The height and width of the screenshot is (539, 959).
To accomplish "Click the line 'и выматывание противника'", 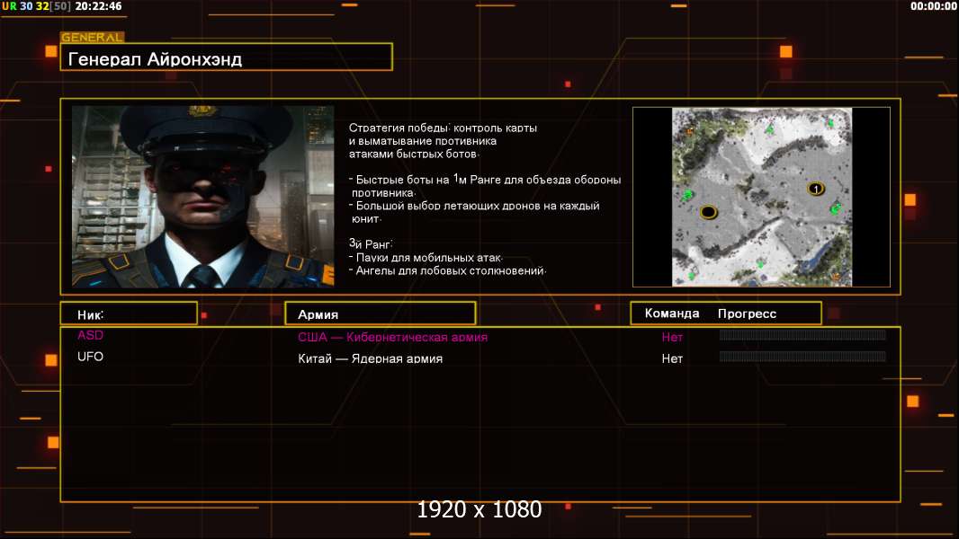I will click(x=423, y=141).
